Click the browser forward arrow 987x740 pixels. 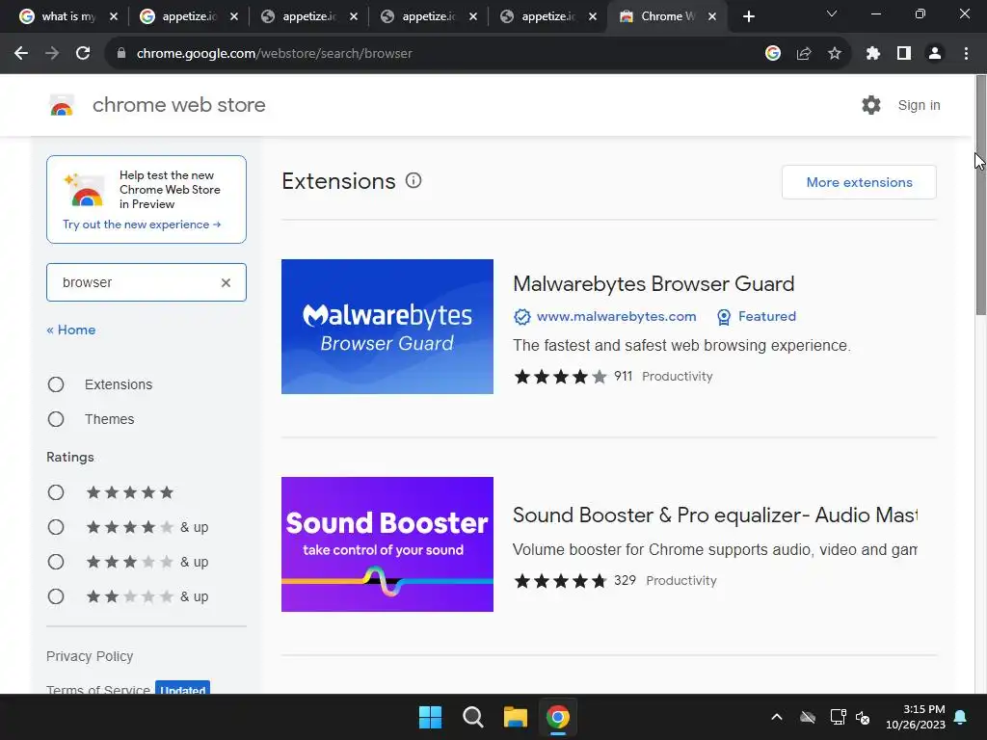tap(52, 54)
